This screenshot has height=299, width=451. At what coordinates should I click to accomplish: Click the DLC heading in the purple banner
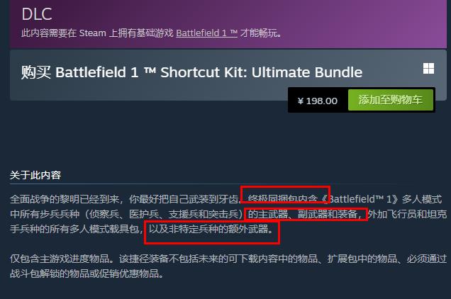(x=37, y=14)
